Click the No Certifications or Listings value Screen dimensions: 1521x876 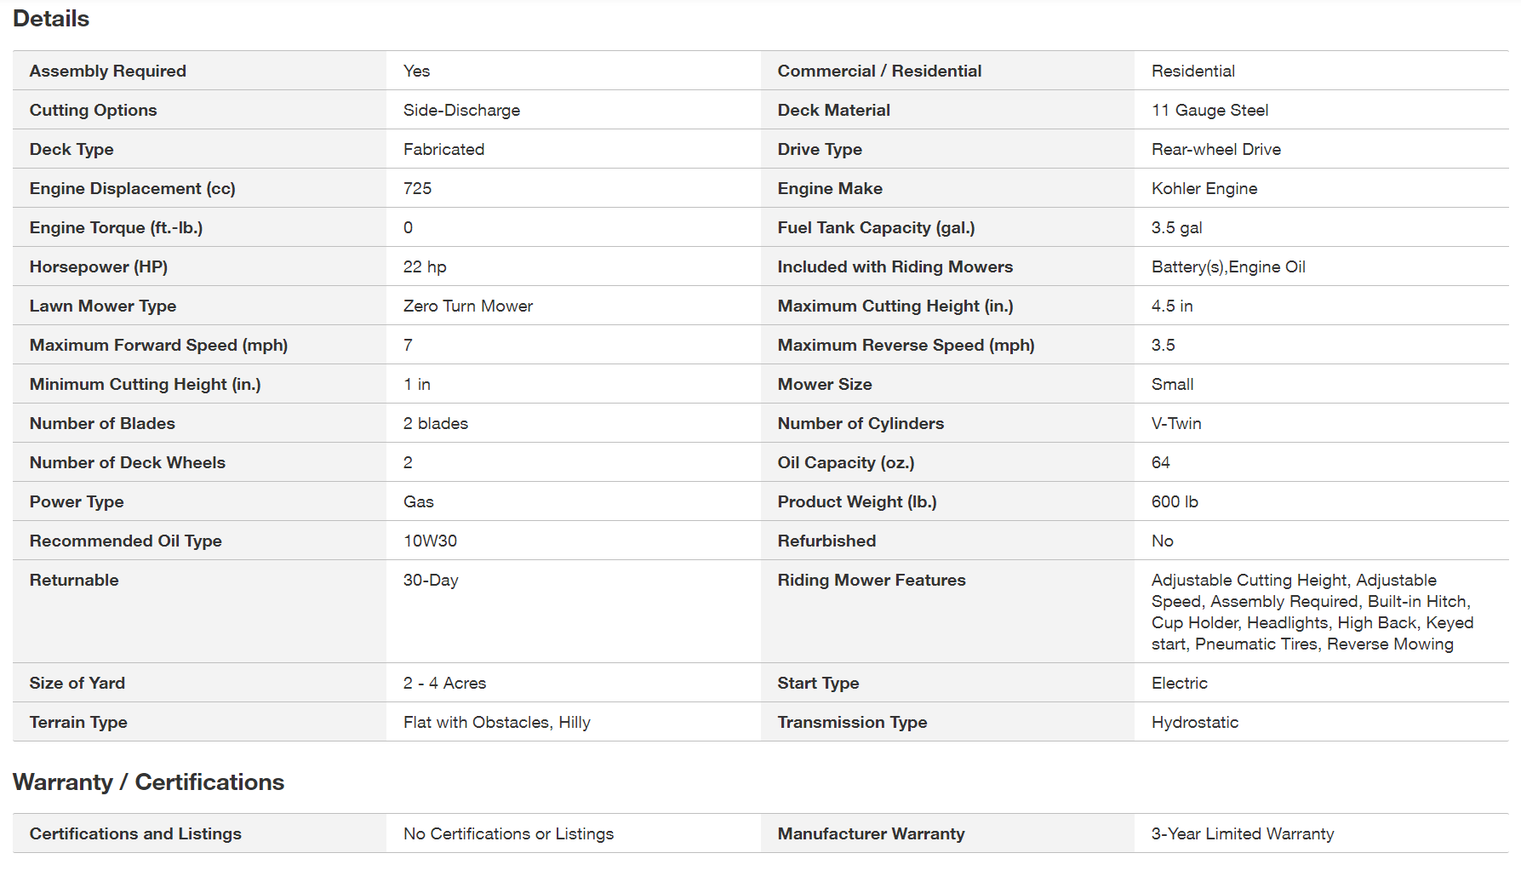pos(508,833)
